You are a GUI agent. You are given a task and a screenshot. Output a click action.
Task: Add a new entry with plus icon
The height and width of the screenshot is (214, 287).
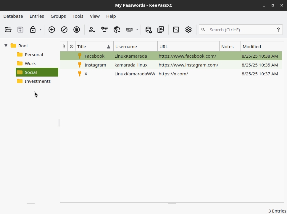click(x=51, y=30)
